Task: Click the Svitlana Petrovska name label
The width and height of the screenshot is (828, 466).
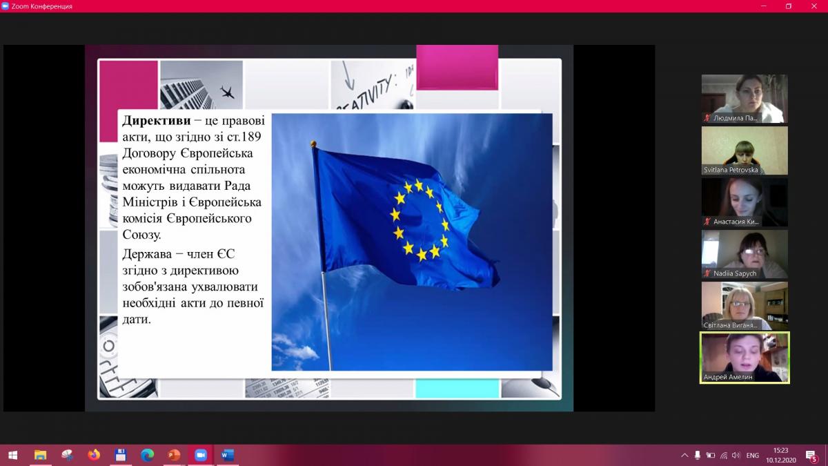Action: 731,170
